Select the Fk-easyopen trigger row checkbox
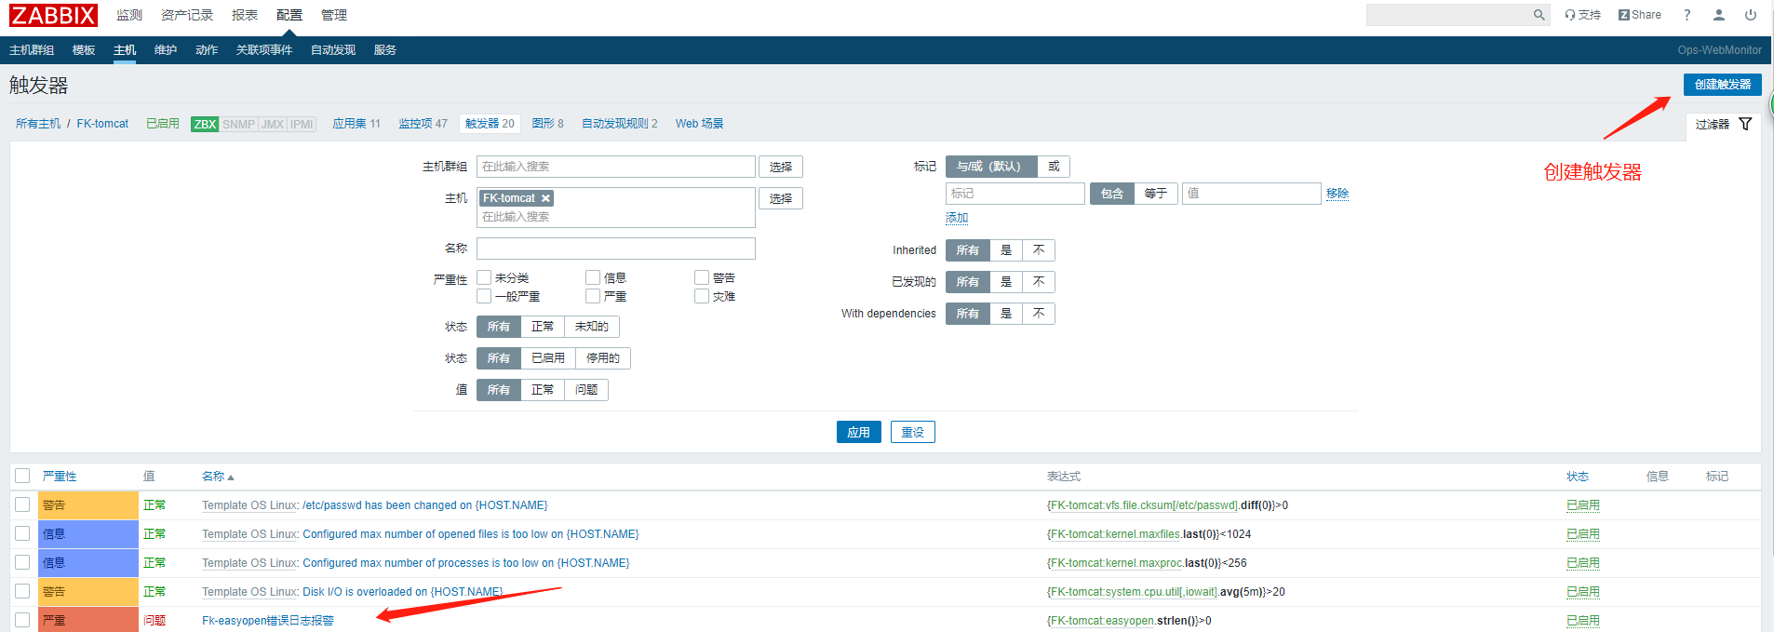1774x632 pixels. click(x=22, y=620)
